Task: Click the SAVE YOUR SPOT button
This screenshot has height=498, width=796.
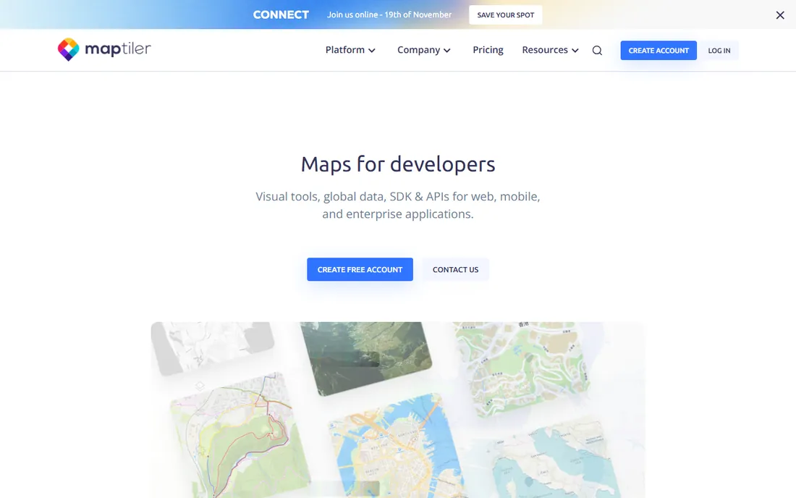Action: pyautogui.click(x=506, y=14)
